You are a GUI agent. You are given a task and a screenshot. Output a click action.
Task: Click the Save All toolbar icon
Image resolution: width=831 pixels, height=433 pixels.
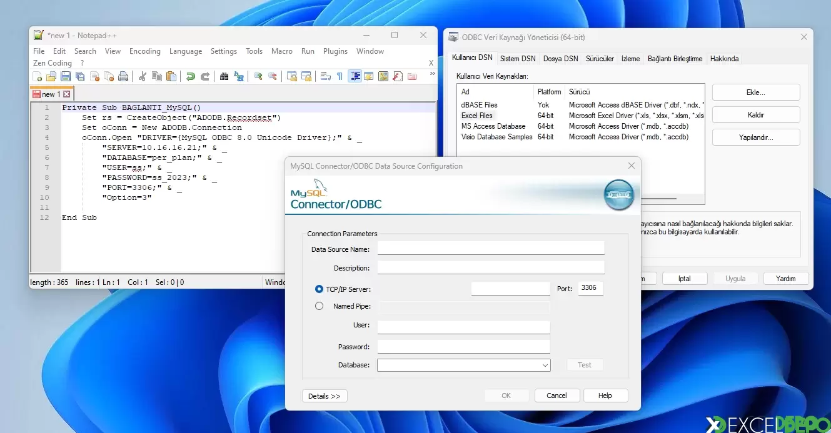[80, 77]
